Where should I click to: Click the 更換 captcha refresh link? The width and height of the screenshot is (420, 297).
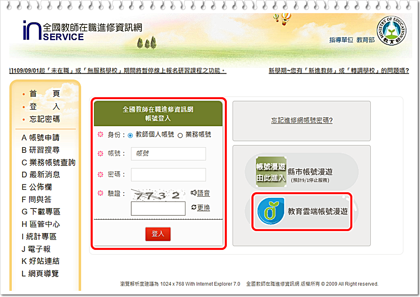pyautogui.click(x=203, y=208)
